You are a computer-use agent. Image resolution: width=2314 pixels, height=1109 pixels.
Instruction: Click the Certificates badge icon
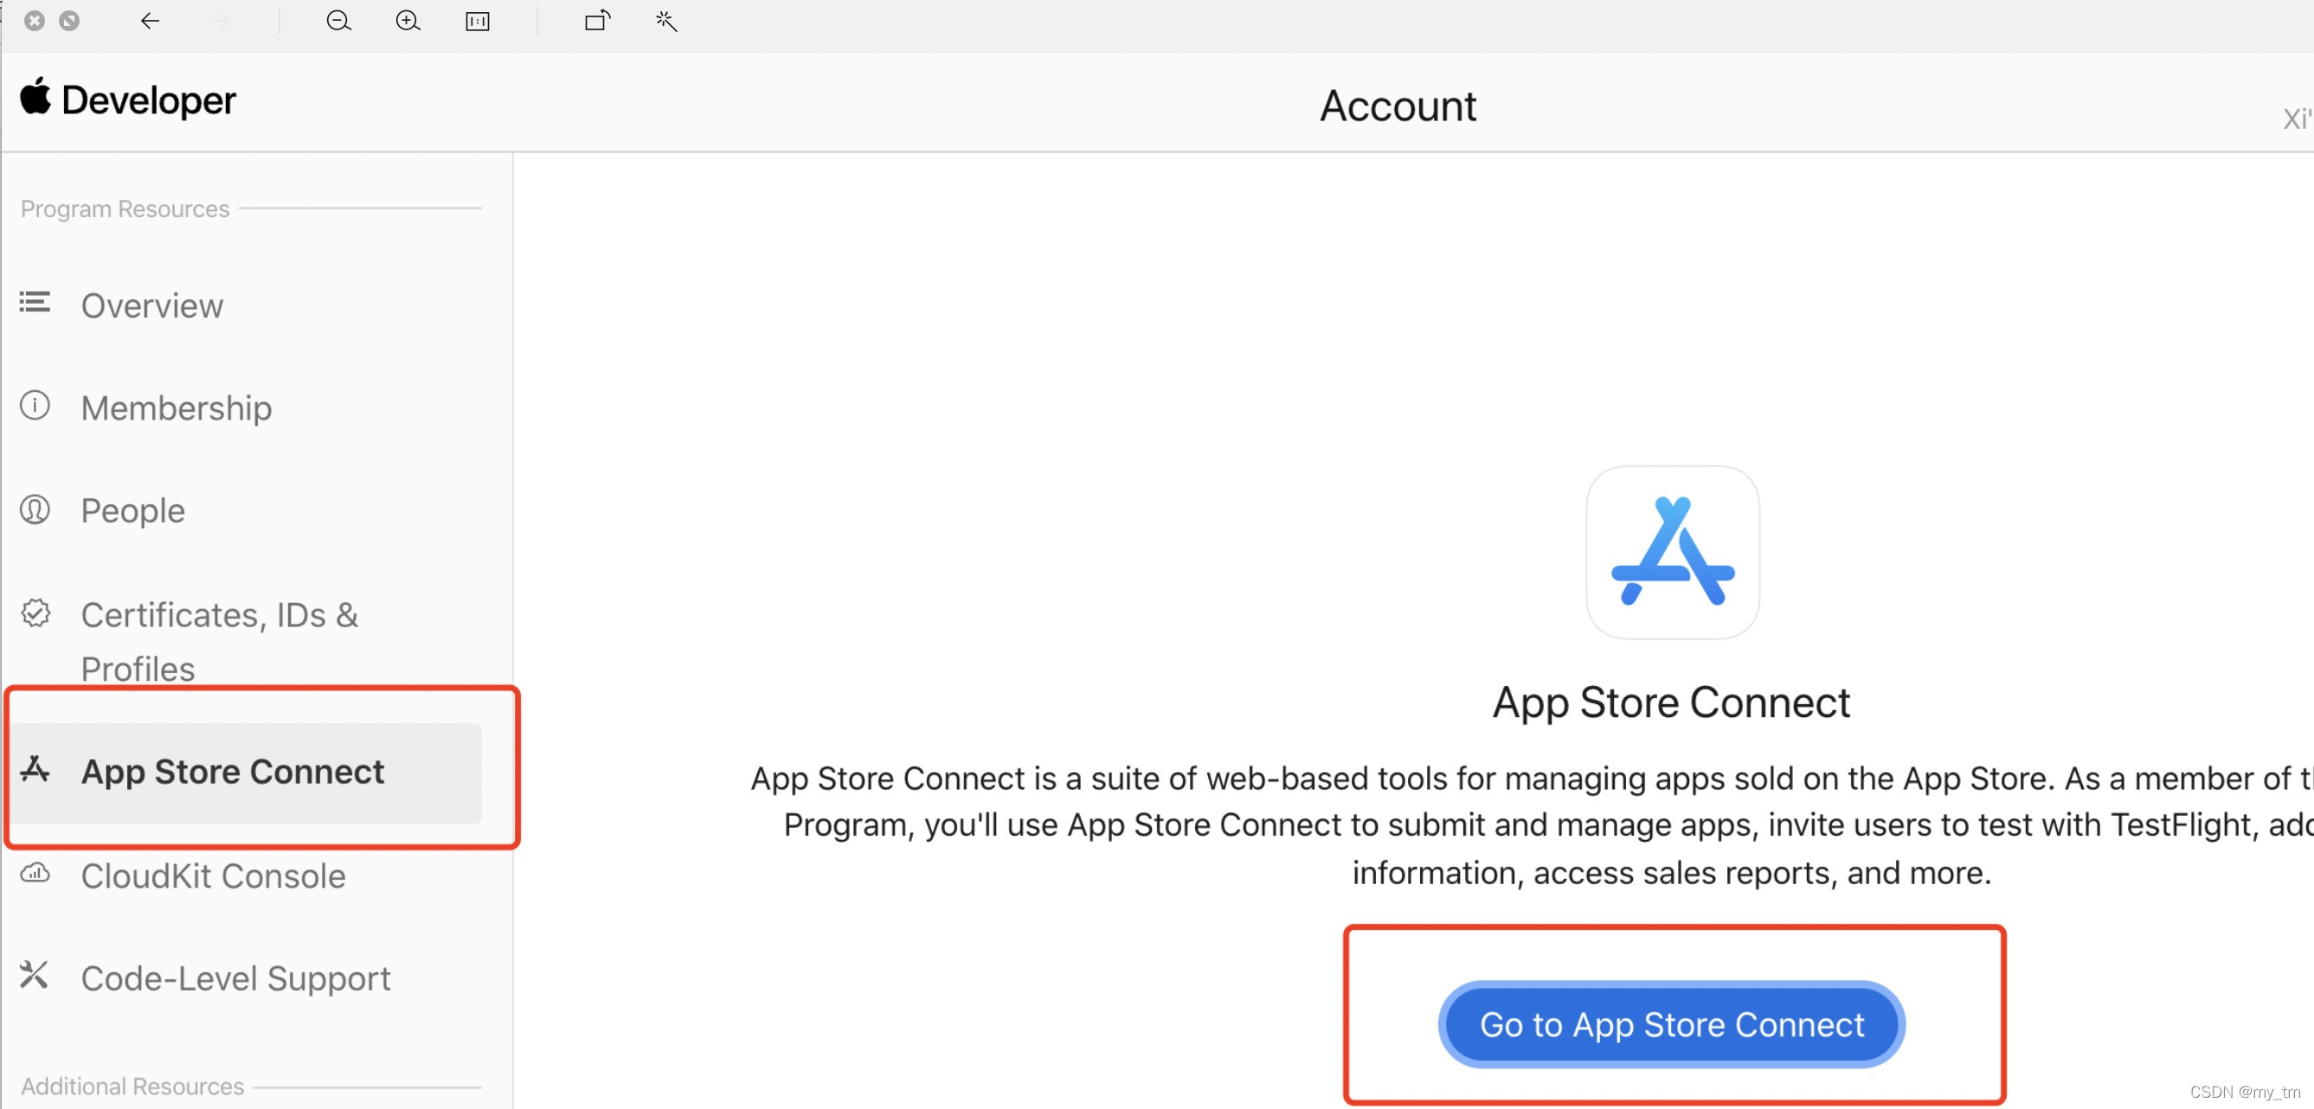pos(36,613)
